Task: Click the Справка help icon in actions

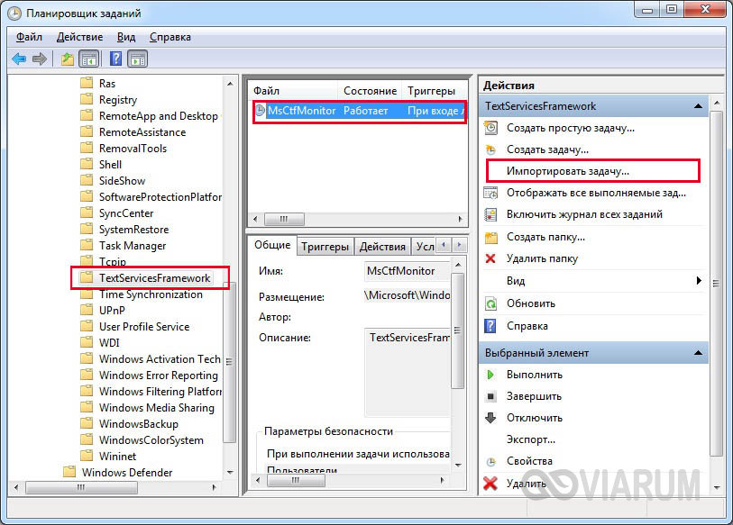Action: (490, 326)
